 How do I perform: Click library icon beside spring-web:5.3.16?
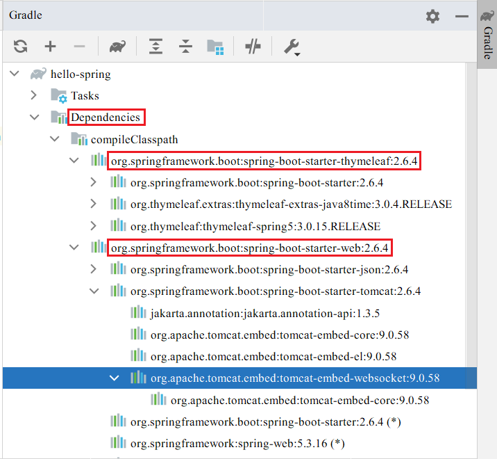(118, 442)
